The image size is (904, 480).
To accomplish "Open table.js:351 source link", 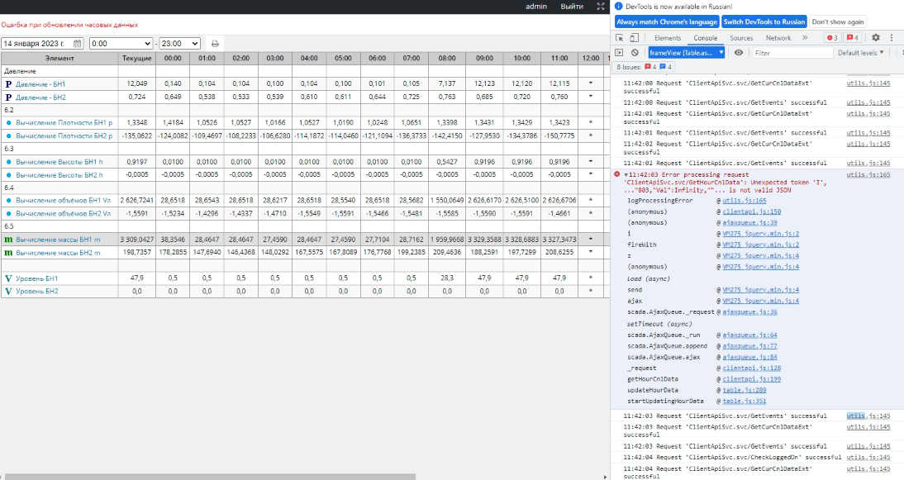I will (x=745, y=401).
